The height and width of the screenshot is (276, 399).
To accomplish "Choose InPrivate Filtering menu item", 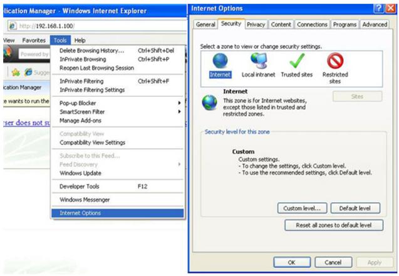I will pyautogui.click(x=117, y=81).
